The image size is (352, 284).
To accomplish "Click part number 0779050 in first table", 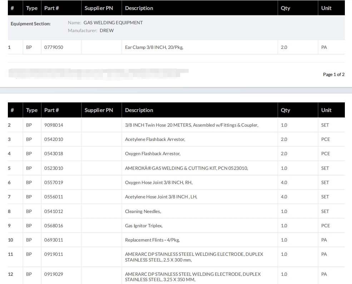I will [x=54, y=47].
